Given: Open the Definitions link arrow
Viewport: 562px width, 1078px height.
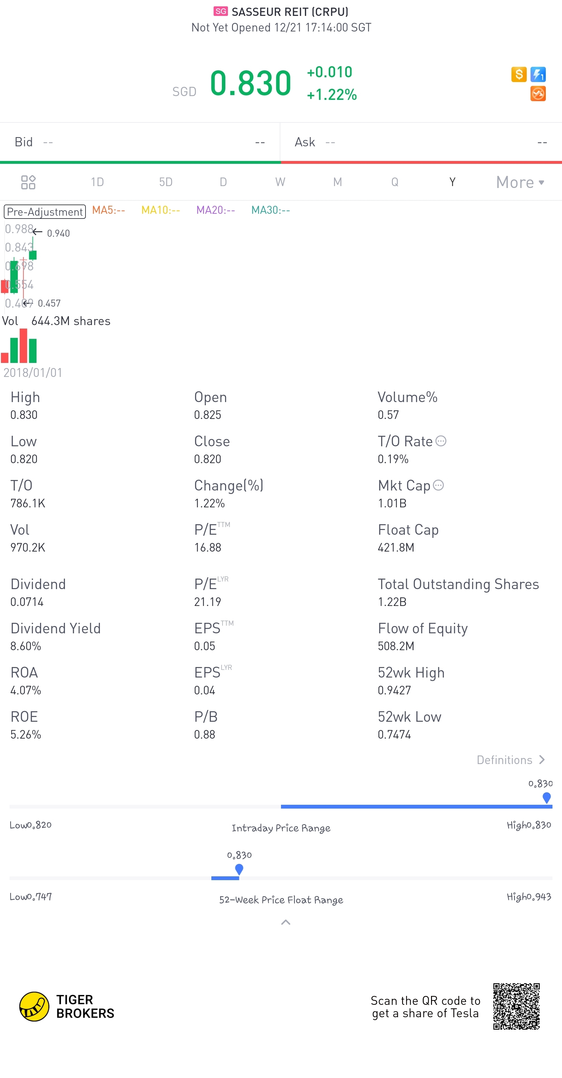Looking at the screenshot, I should coord(542,760).
